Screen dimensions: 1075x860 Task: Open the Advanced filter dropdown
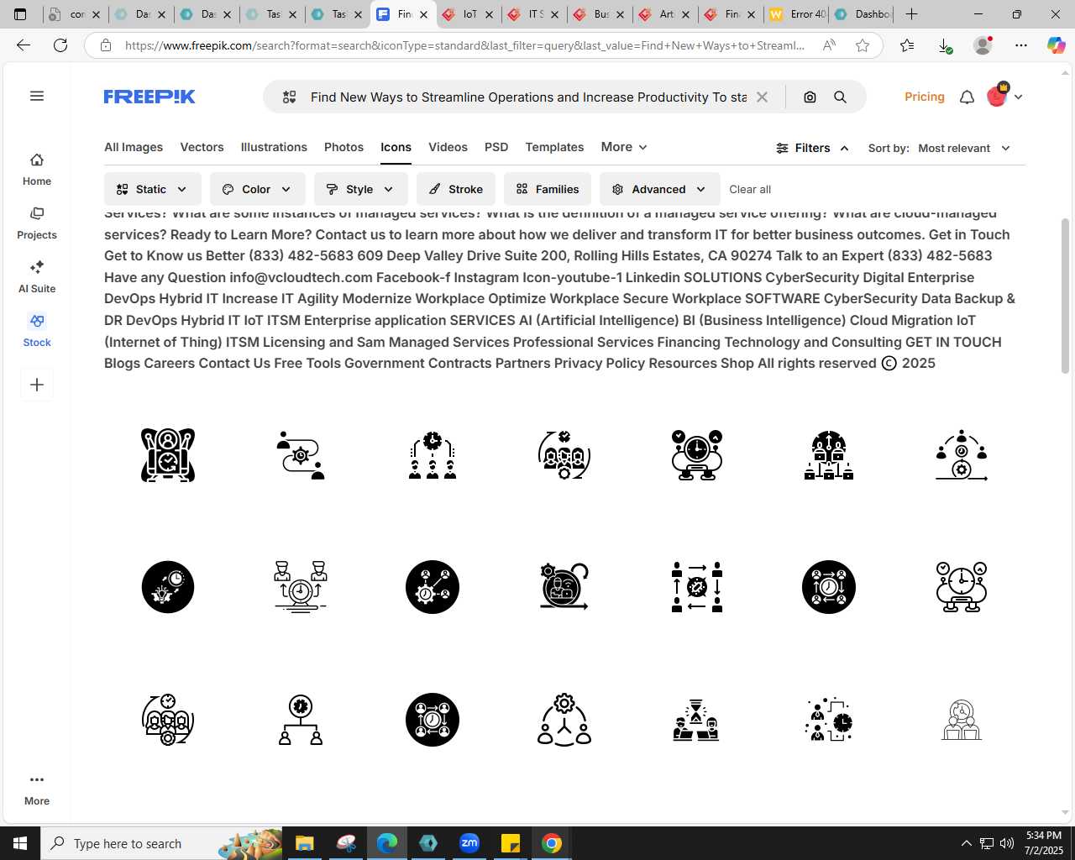point(659,189)
